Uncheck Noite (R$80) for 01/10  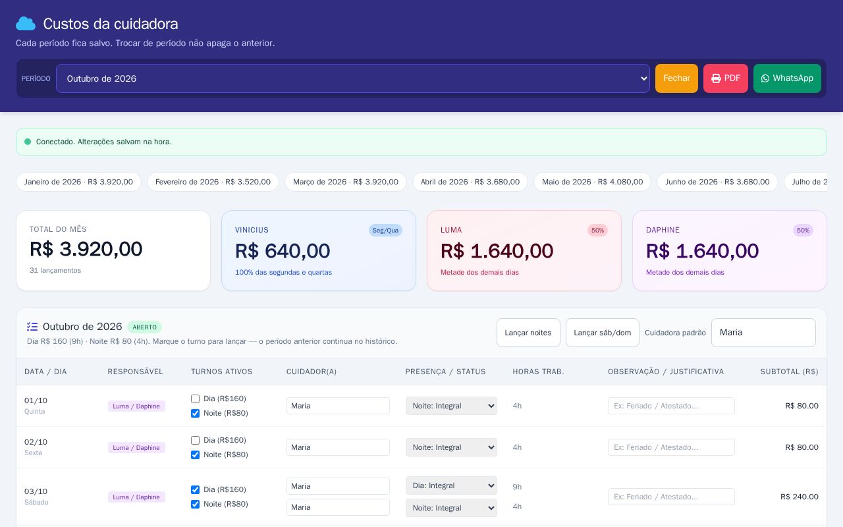[x=195, y=413]
